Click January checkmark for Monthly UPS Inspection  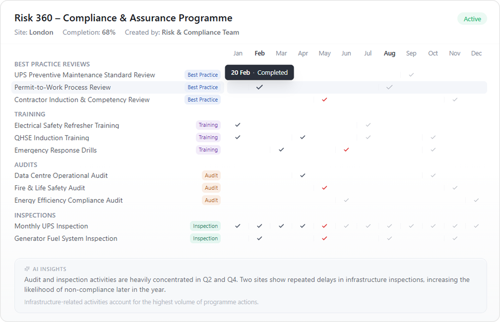tap(238, 226)
